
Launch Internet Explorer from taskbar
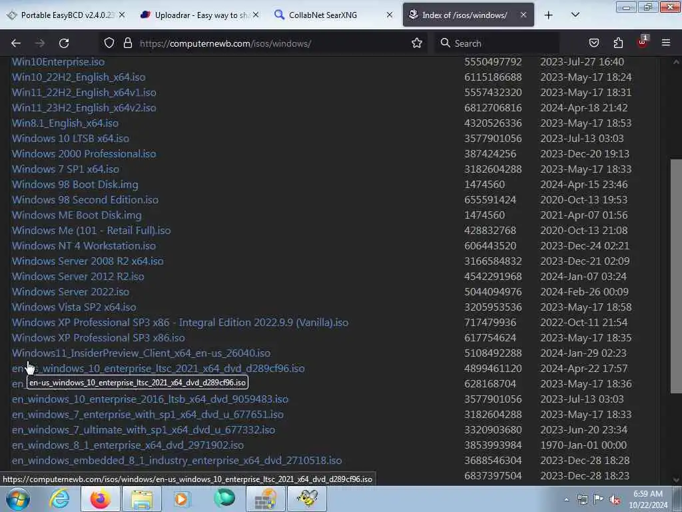point(59,499)
